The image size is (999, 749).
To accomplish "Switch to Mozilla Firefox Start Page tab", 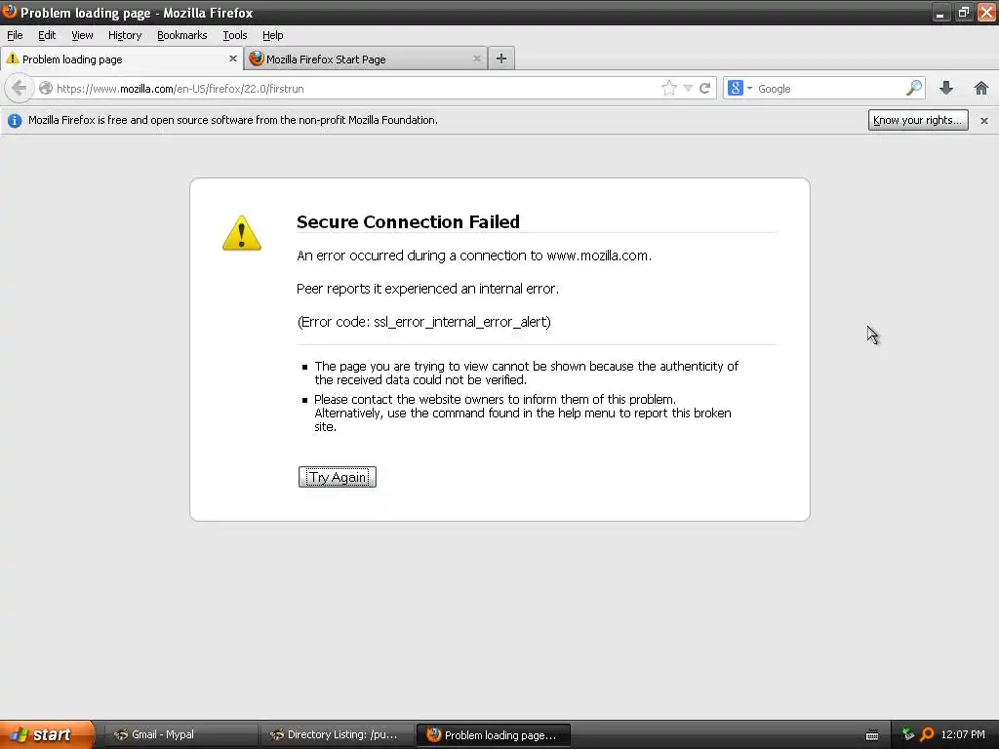I will (365, 59).
